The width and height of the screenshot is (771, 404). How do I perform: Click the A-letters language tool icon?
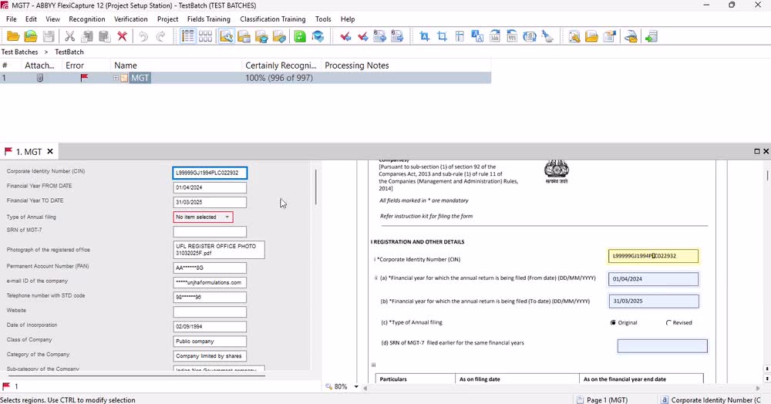pyautogui.click(x=477, y=36)
